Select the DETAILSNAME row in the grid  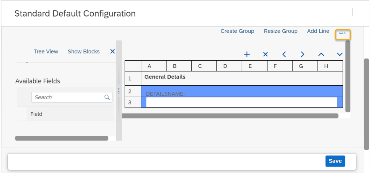click(x=242, y=91)
